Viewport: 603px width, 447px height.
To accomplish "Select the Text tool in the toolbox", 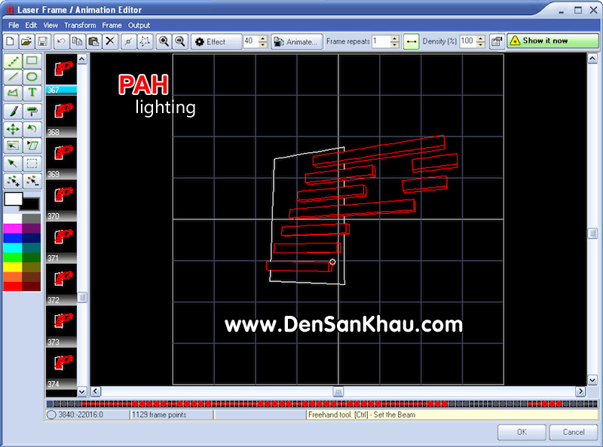I will (32, 93).
